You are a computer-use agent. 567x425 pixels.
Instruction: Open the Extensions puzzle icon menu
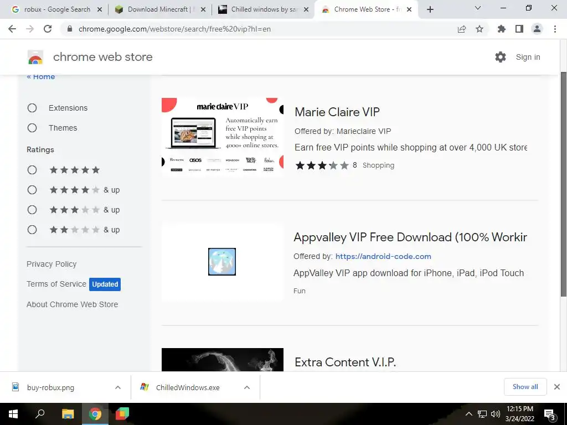pyautogui.click(x=502, y=29)
